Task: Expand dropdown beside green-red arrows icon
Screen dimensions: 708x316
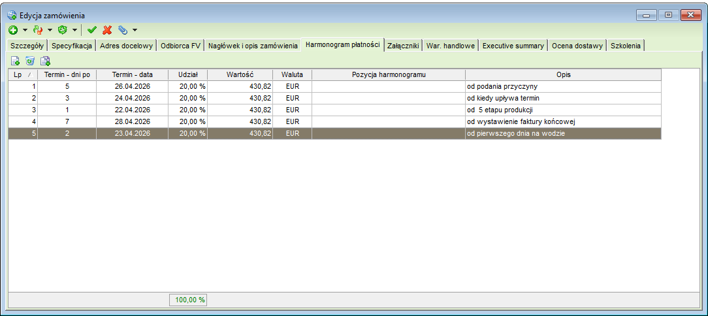Action: 50,30
